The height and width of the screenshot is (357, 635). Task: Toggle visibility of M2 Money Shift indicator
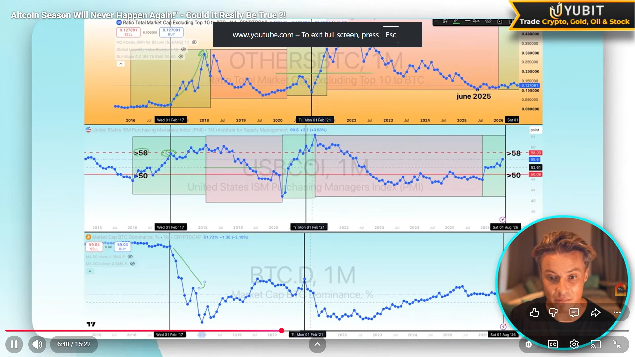pos(194,42)
